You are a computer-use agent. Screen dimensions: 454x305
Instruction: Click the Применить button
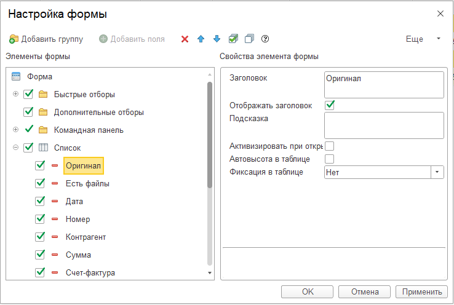point(422,291)
